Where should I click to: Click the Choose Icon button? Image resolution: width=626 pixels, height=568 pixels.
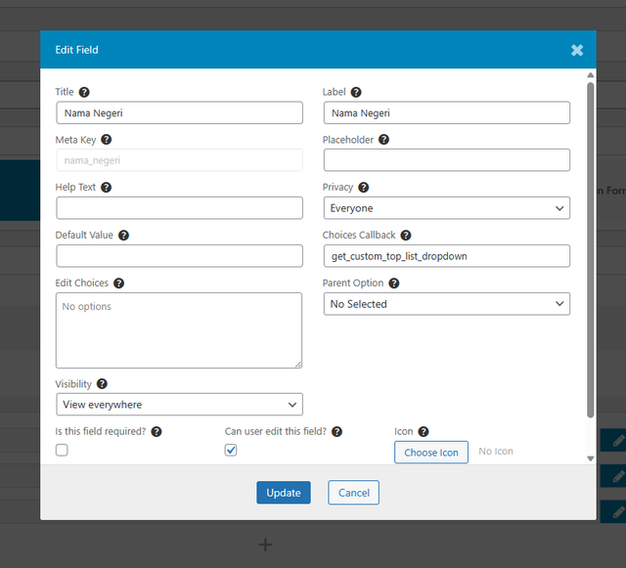click(431, 453)
